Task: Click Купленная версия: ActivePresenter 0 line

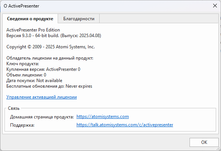Action: click(x=43, y=69)
